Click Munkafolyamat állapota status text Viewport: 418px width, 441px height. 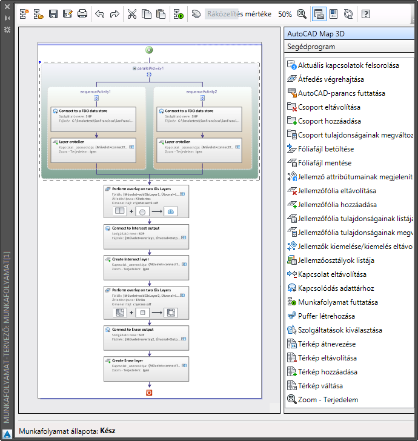pyautogui.click(x=67, y=431)
